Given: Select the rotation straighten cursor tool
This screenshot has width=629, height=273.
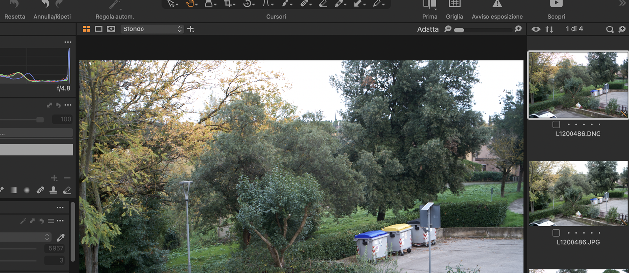Looking at the screenshot, I should pyautogui.click(x=248, y=3).
